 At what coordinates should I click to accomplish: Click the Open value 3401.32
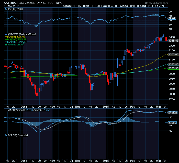pyautogui.click(x=76, y=6)
